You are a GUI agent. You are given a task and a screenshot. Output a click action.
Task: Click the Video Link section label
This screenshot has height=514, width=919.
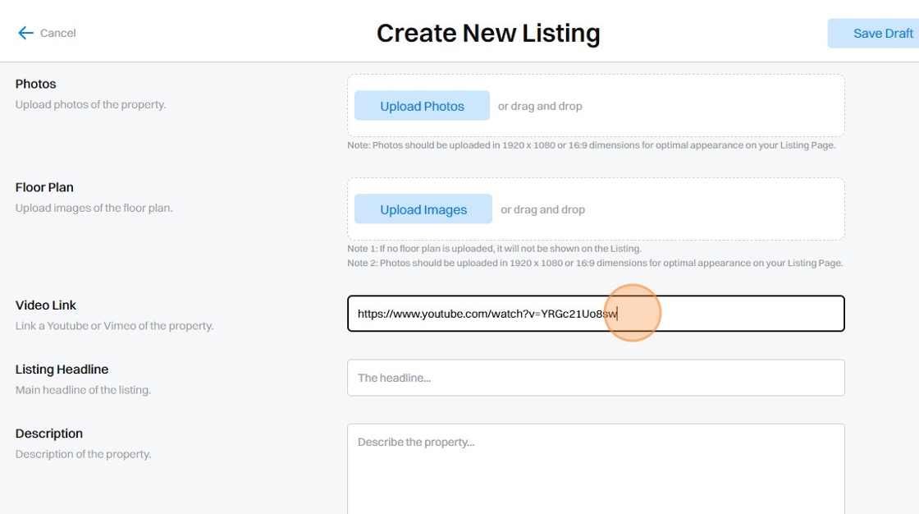pos(46,305)
